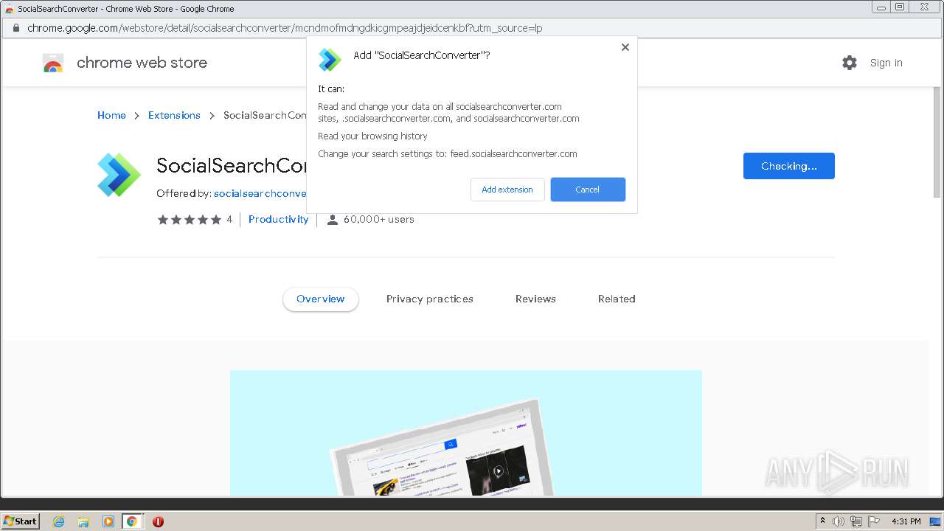The width and height of the screenshot is (944, 531).
Task: Click the SocialSearchConverter icon in dialog
Action: 330,60
